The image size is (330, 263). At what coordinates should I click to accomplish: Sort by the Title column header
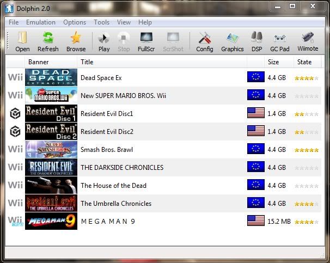click(x=162, y=62)
